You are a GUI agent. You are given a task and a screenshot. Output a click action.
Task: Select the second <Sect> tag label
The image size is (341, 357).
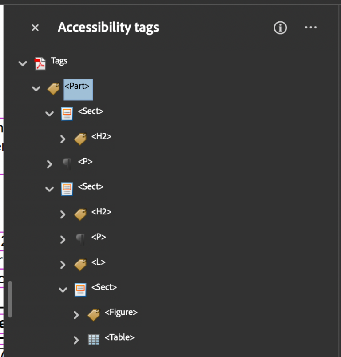click(x=91, y=186)
